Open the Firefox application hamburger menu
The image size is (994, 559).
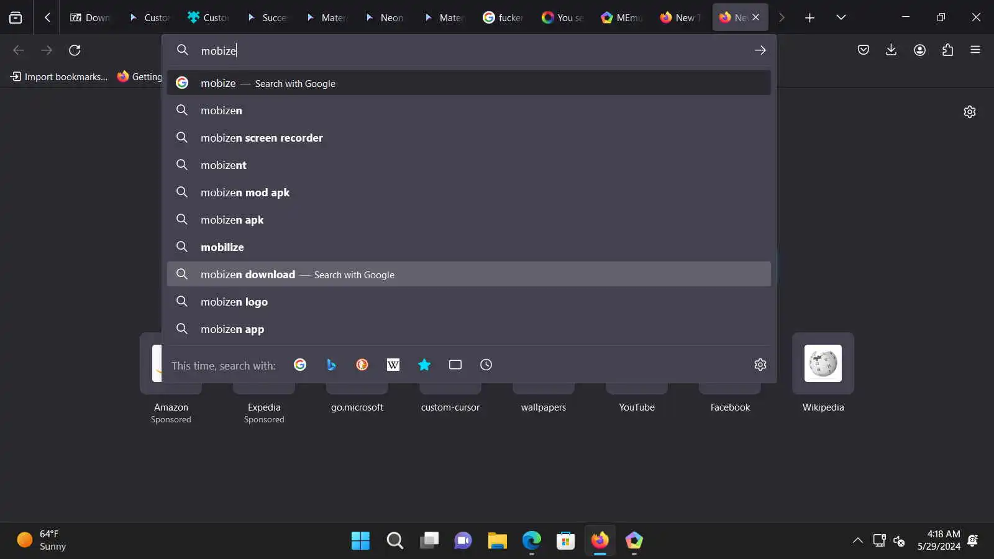pos(975,50)
